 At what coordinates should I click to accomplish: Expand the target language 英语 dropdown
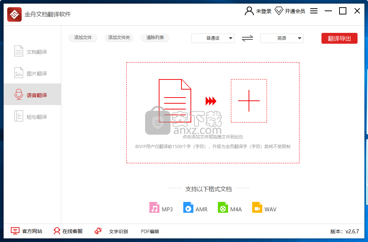tap(281, 38)
